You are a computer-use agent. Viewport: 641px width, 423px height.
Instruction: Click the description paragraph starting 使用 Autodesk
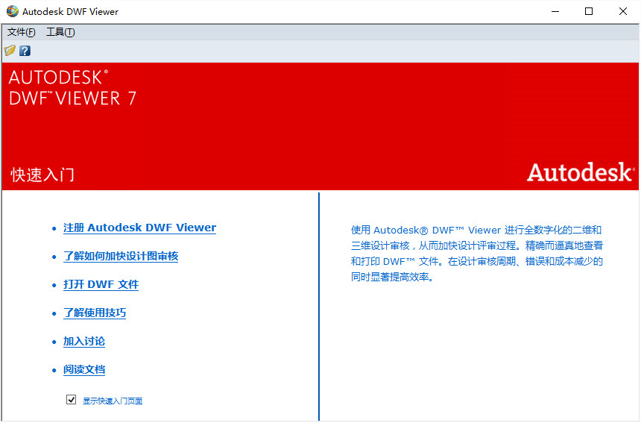tap(477, 253)
